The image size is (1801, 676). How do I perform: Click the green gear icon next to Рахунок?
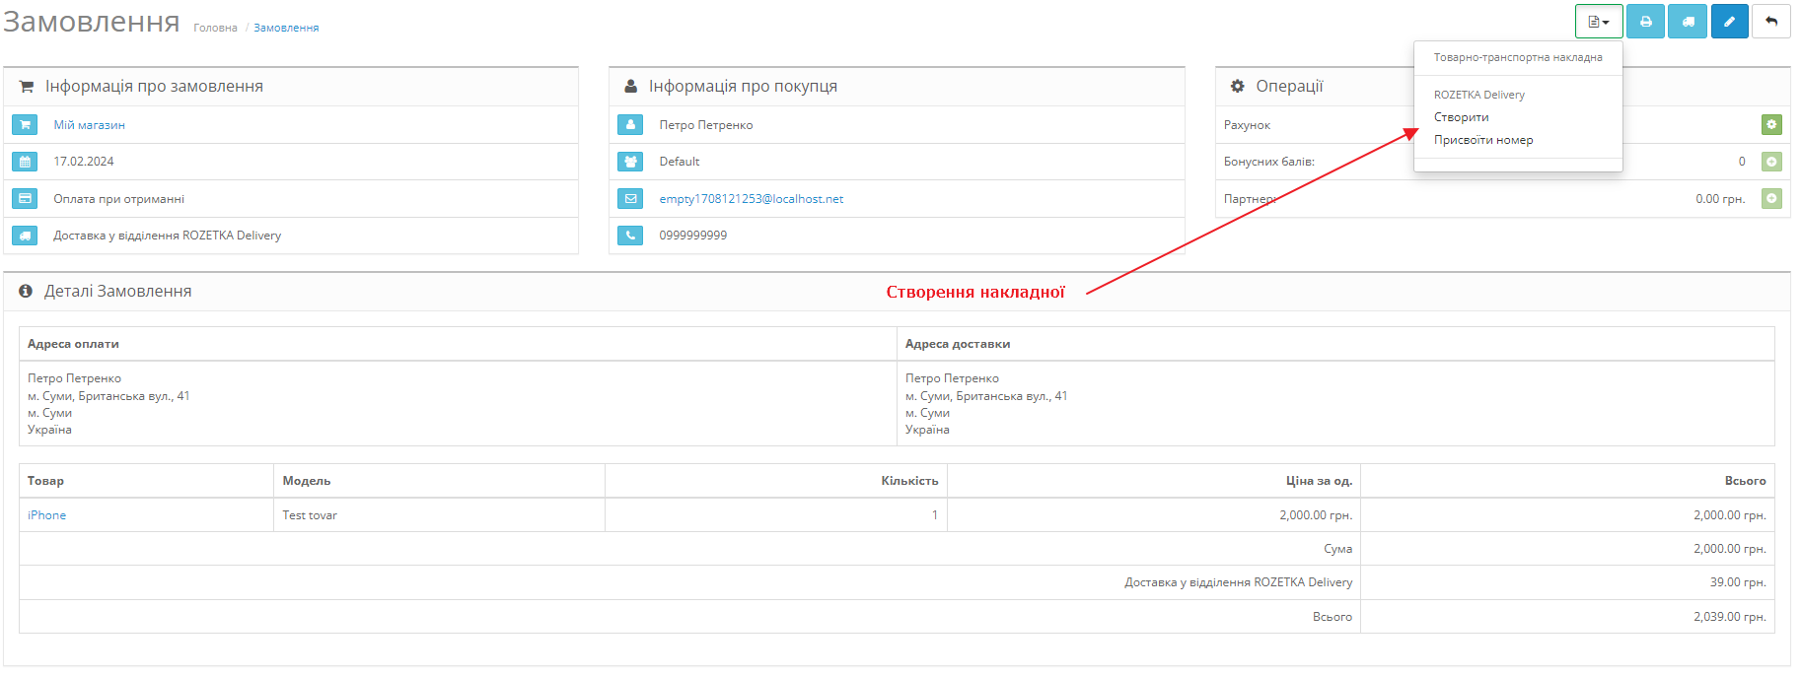pyautogui.click(x=1771, y=125)
